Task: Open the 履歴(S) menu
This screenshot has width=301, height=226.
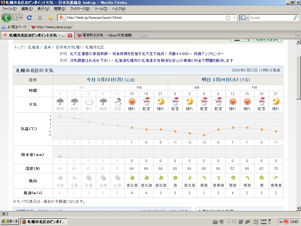Action: pos(59,9)
